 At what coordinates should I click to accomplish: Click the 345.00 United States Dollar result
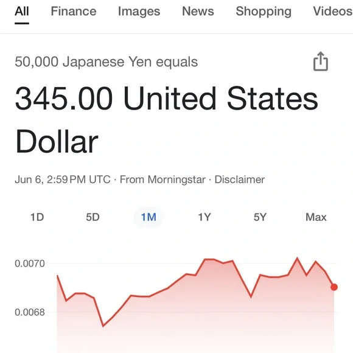pos(166,120)
